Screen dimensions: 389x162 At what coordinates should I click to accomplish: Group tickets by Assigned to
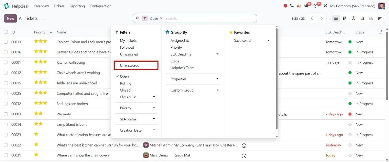tap(180, 40)
